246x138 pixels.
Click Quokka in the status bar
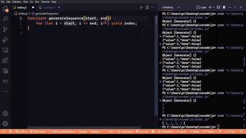83,131
